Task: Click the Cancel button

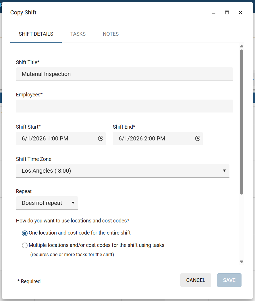Action: click(196, 280)
